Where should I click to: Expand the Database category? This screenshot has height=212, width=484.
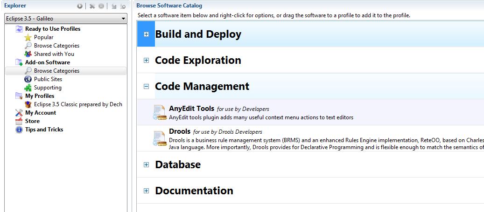point(146,165)
